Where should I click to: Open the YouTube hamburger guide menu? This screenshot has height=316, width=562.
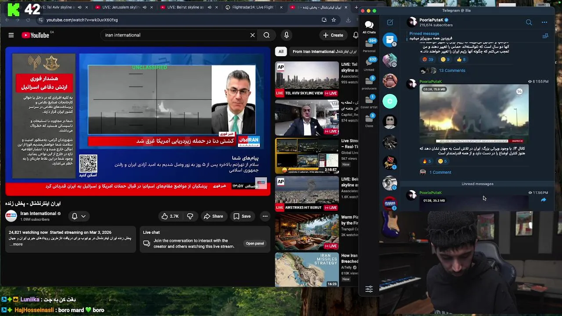(11, 35)
